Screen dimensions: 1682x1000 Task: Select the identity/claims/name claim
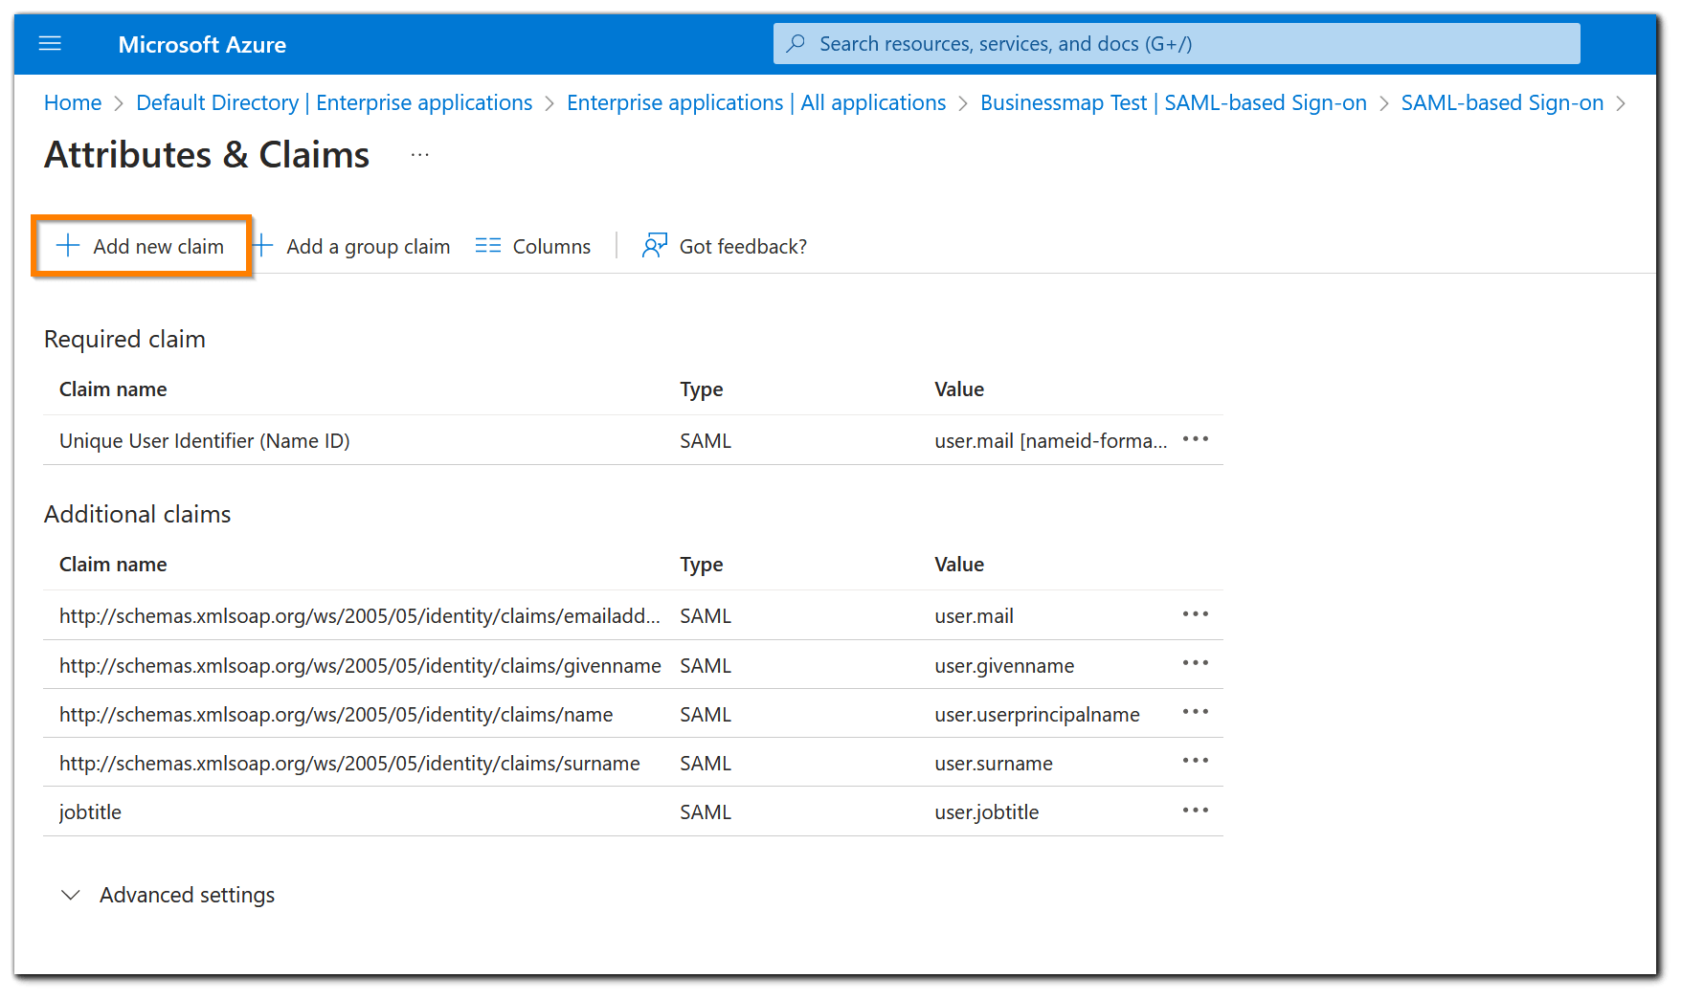point(336,715)
